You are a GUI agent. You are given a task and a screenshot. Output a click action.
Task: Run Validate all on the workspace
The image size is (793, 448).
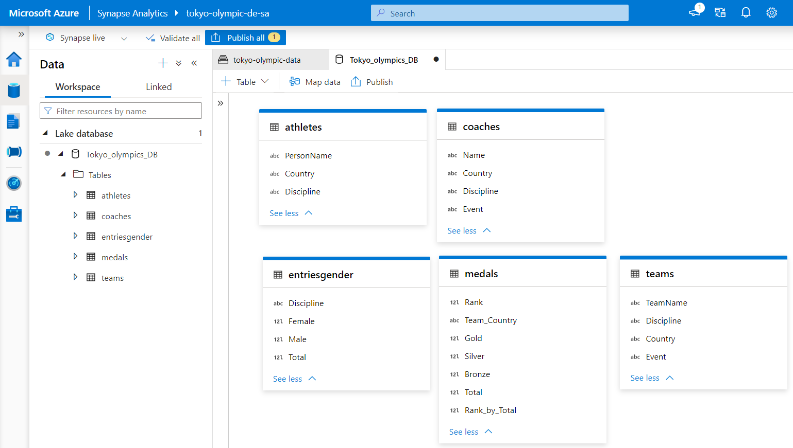(173, 38)
